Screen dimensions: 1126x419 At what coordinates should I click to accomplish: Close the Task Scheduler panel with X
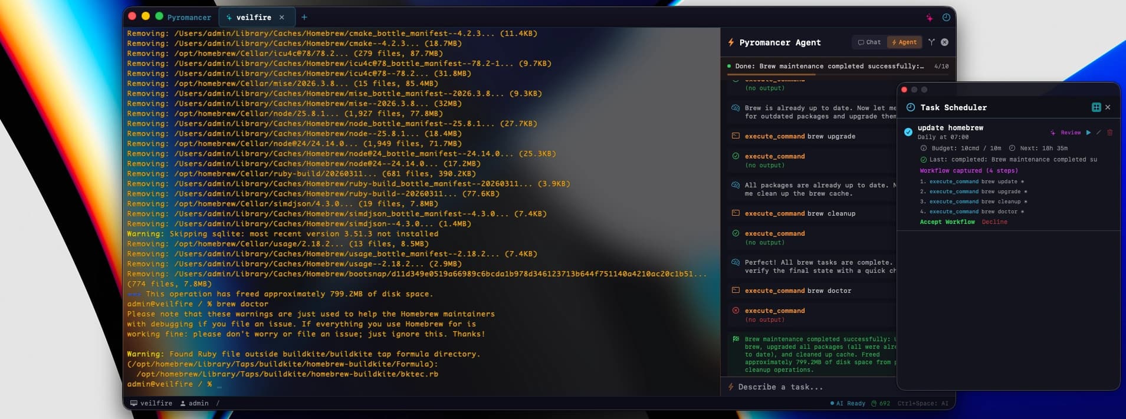tap(1108, 107)
